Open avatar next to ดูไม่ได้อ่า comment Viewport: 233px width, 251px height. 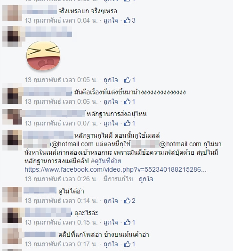coord(12,194)
